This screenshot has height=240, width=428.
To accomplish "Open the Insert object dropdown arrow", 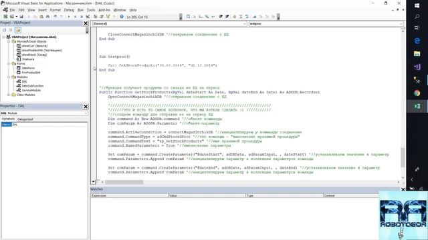I will tap(16, 17).
